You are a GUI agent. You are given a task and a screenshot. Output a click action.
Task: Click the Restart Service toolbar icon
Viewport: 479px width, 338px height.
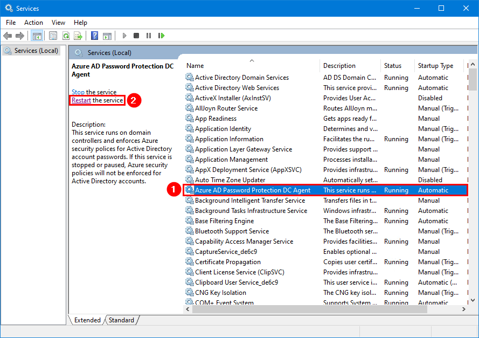(x=161, y=36)
